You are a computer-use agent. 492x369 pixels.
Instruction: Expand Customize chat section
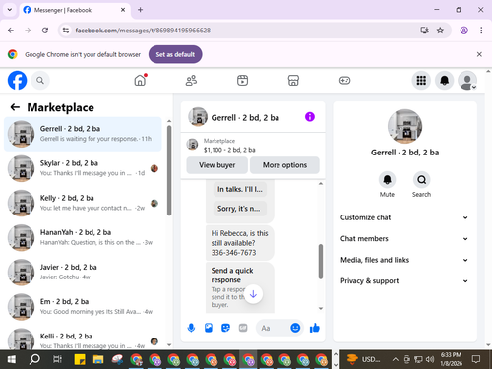(404, 217)
